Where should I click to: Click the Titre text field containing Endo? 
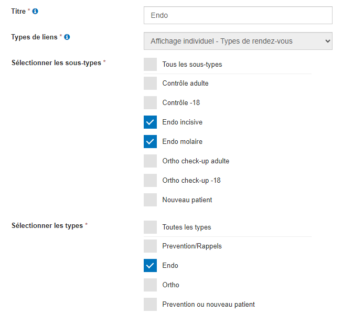[x=238, y=15]
